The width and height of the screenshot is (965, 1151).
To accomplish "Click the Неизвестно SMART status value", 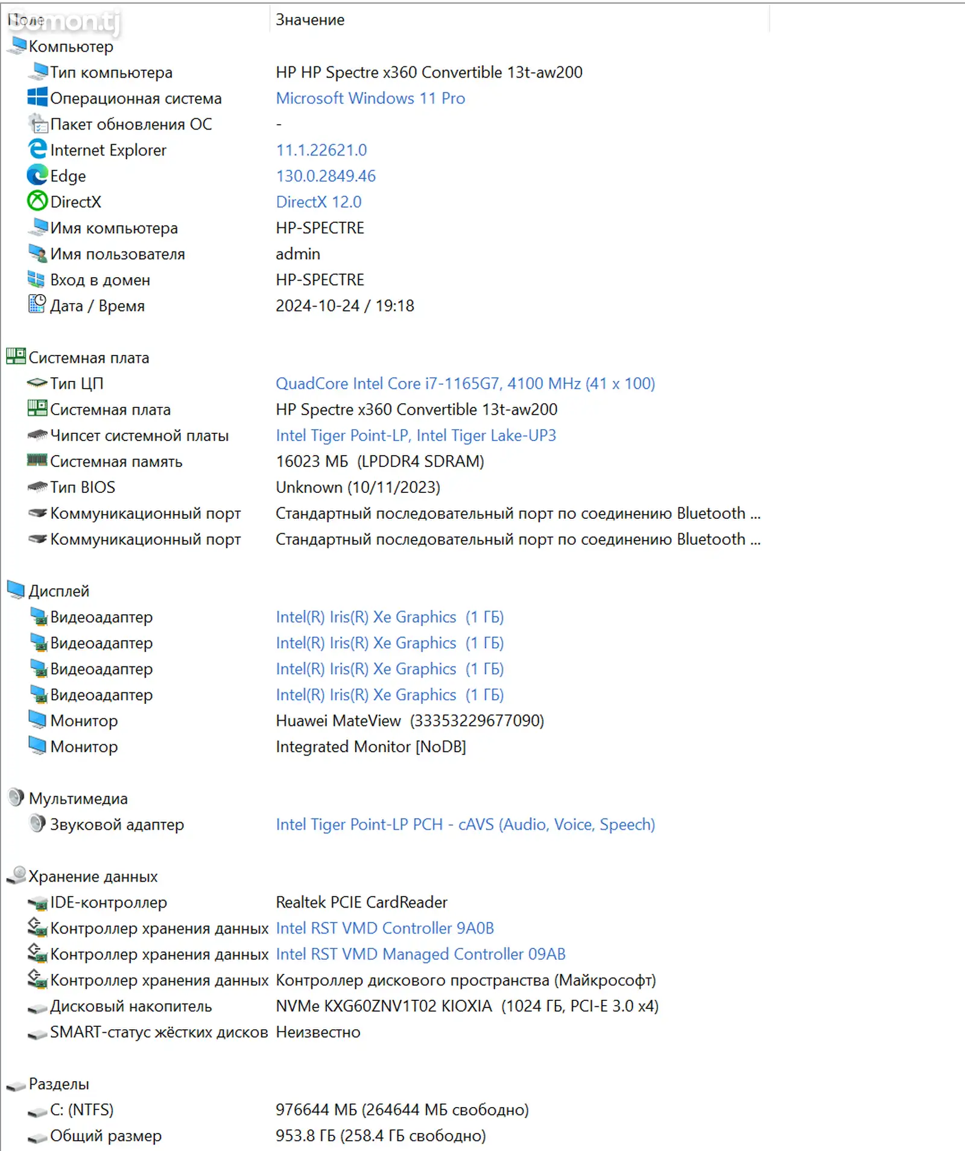I will pos(318,1032).
